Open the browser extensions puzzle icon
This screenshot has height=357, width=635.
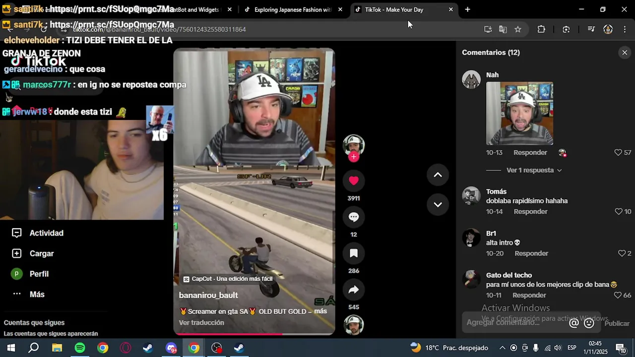coord(541,29)
